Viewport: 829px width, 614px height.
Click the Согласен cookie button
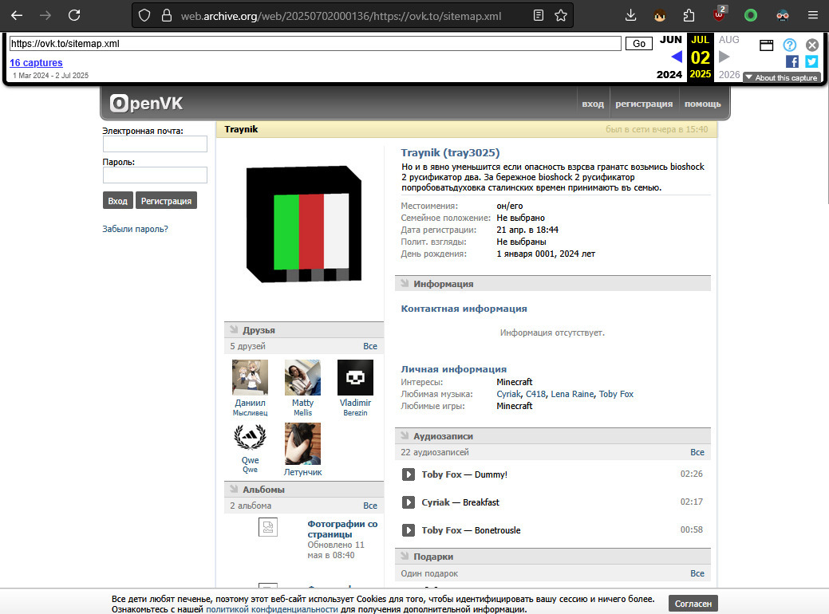pyautogui.click(x=693, y=604)
